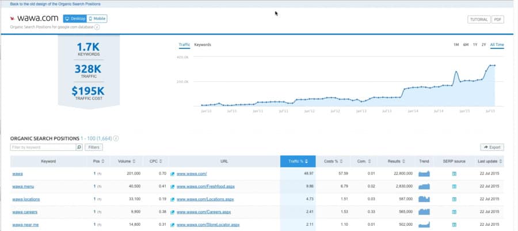Switch to Desktop view
Image resolution: width=518 pixels, height=231 pixels.
click(x=75, y=19)
